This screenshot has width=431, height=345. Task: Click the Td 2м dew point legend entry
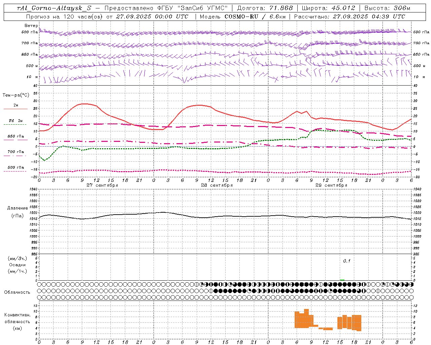point(16,121)
